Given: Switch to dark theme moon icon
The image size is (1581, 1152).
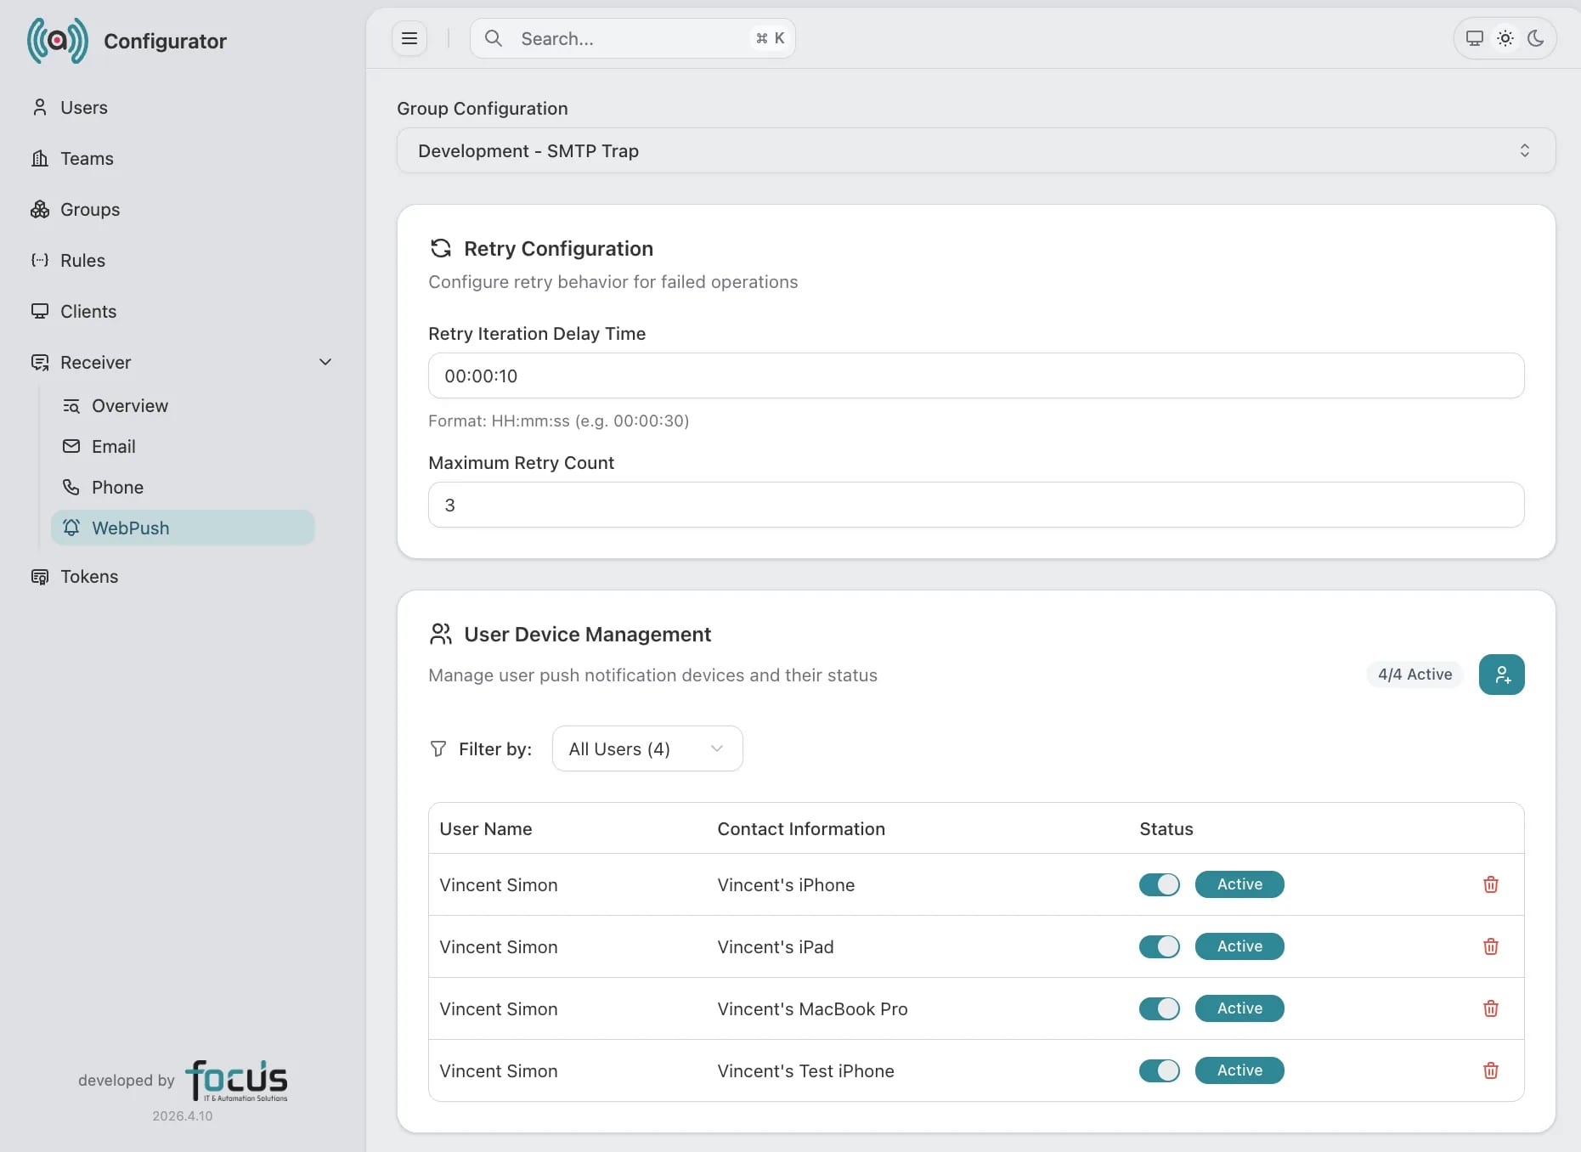Looking at the screenshot, I should pos(1536,38).
